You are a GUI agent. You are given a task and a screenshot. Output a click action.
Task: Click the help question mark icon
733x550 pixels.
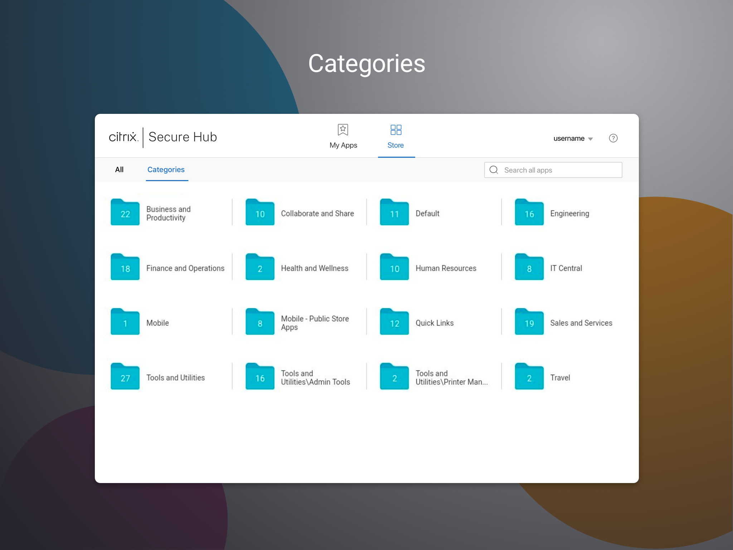click(x=613, y=138)
